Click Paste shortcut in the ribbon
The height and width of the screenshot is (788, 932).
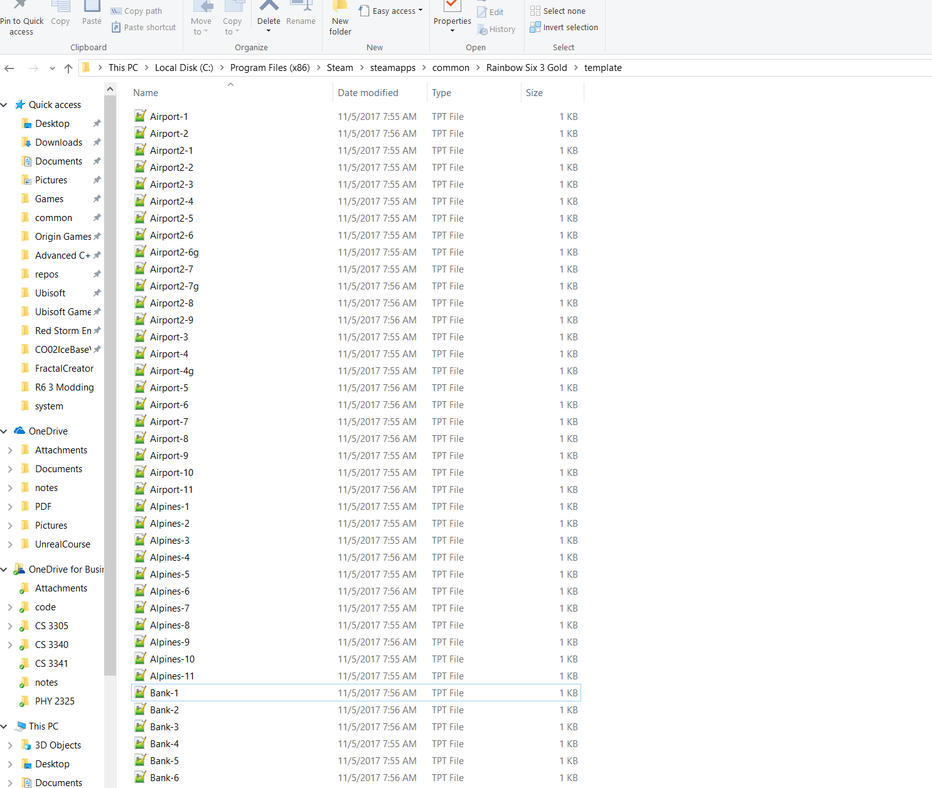(x=144, y=27)
